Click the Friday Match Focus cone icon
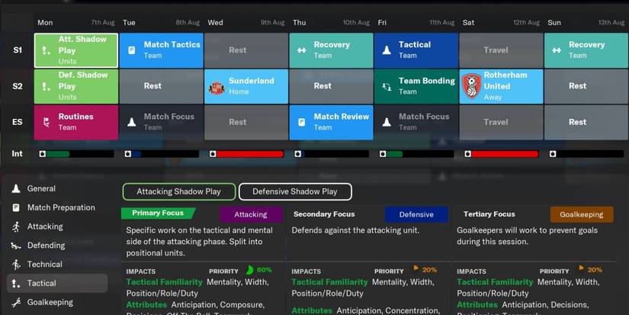The height and width of the screenshot is (315, 629). pyautogui.click(x=387, y=122)
